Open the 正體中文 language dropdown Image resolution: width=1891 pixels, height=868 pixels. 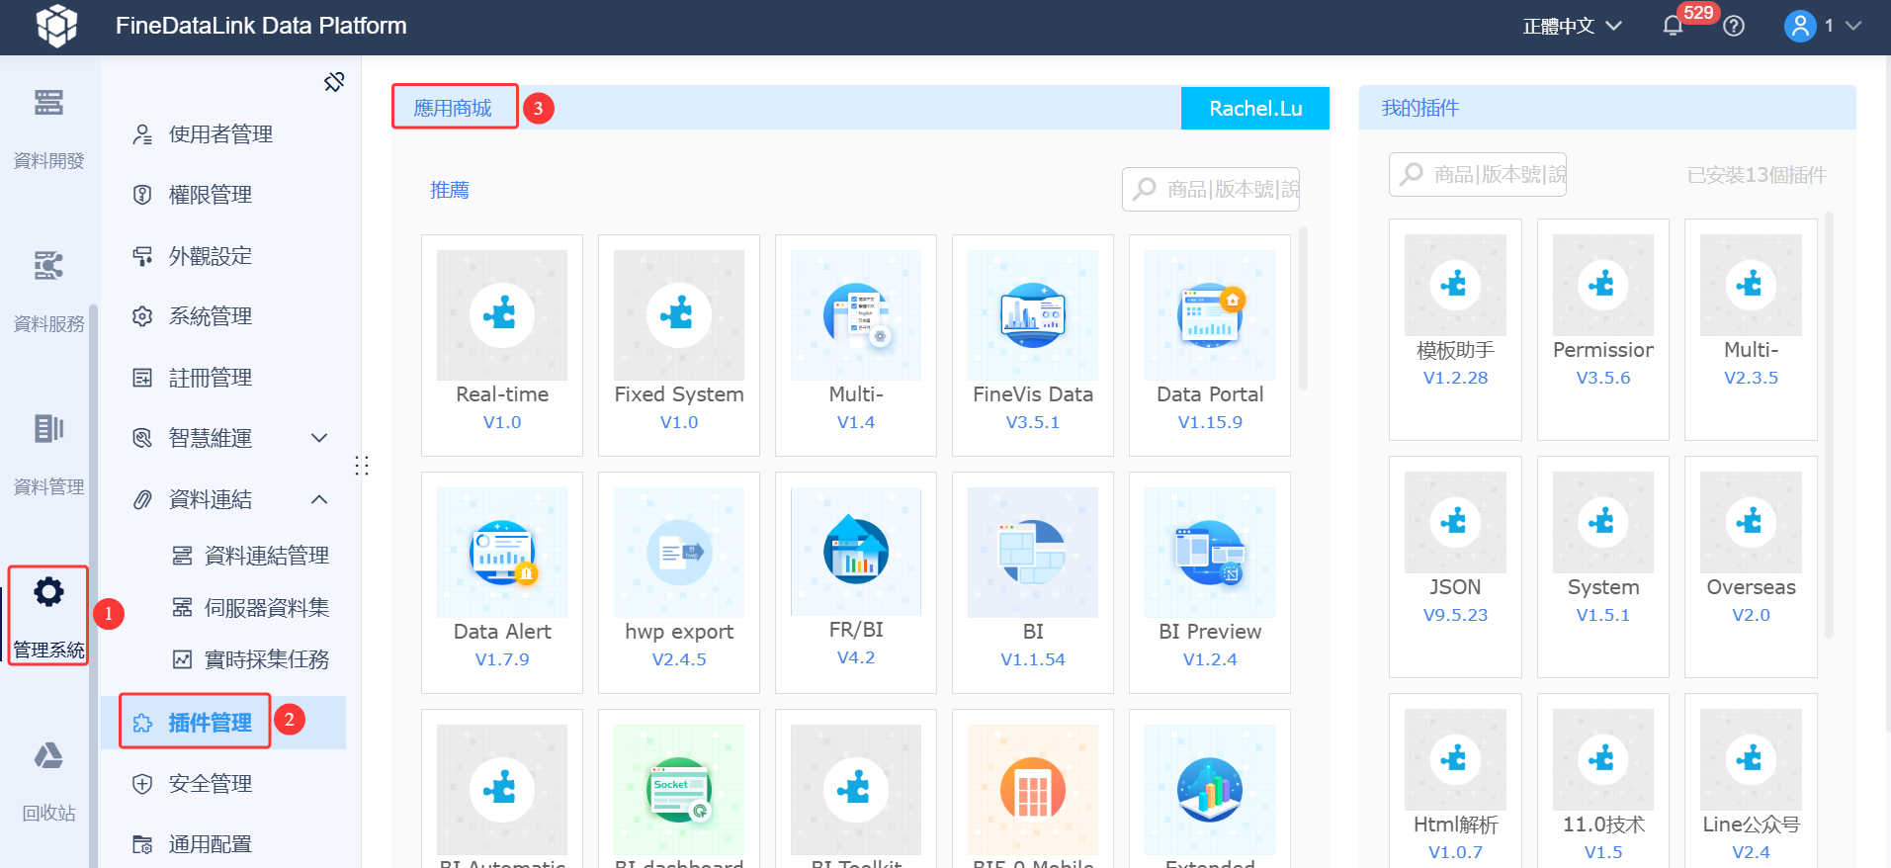[1572, 26]
